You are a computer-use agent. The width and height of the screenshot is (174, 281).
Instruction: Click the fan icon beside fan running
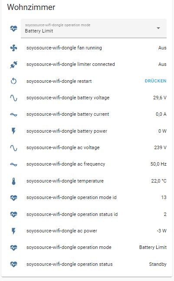13,48
